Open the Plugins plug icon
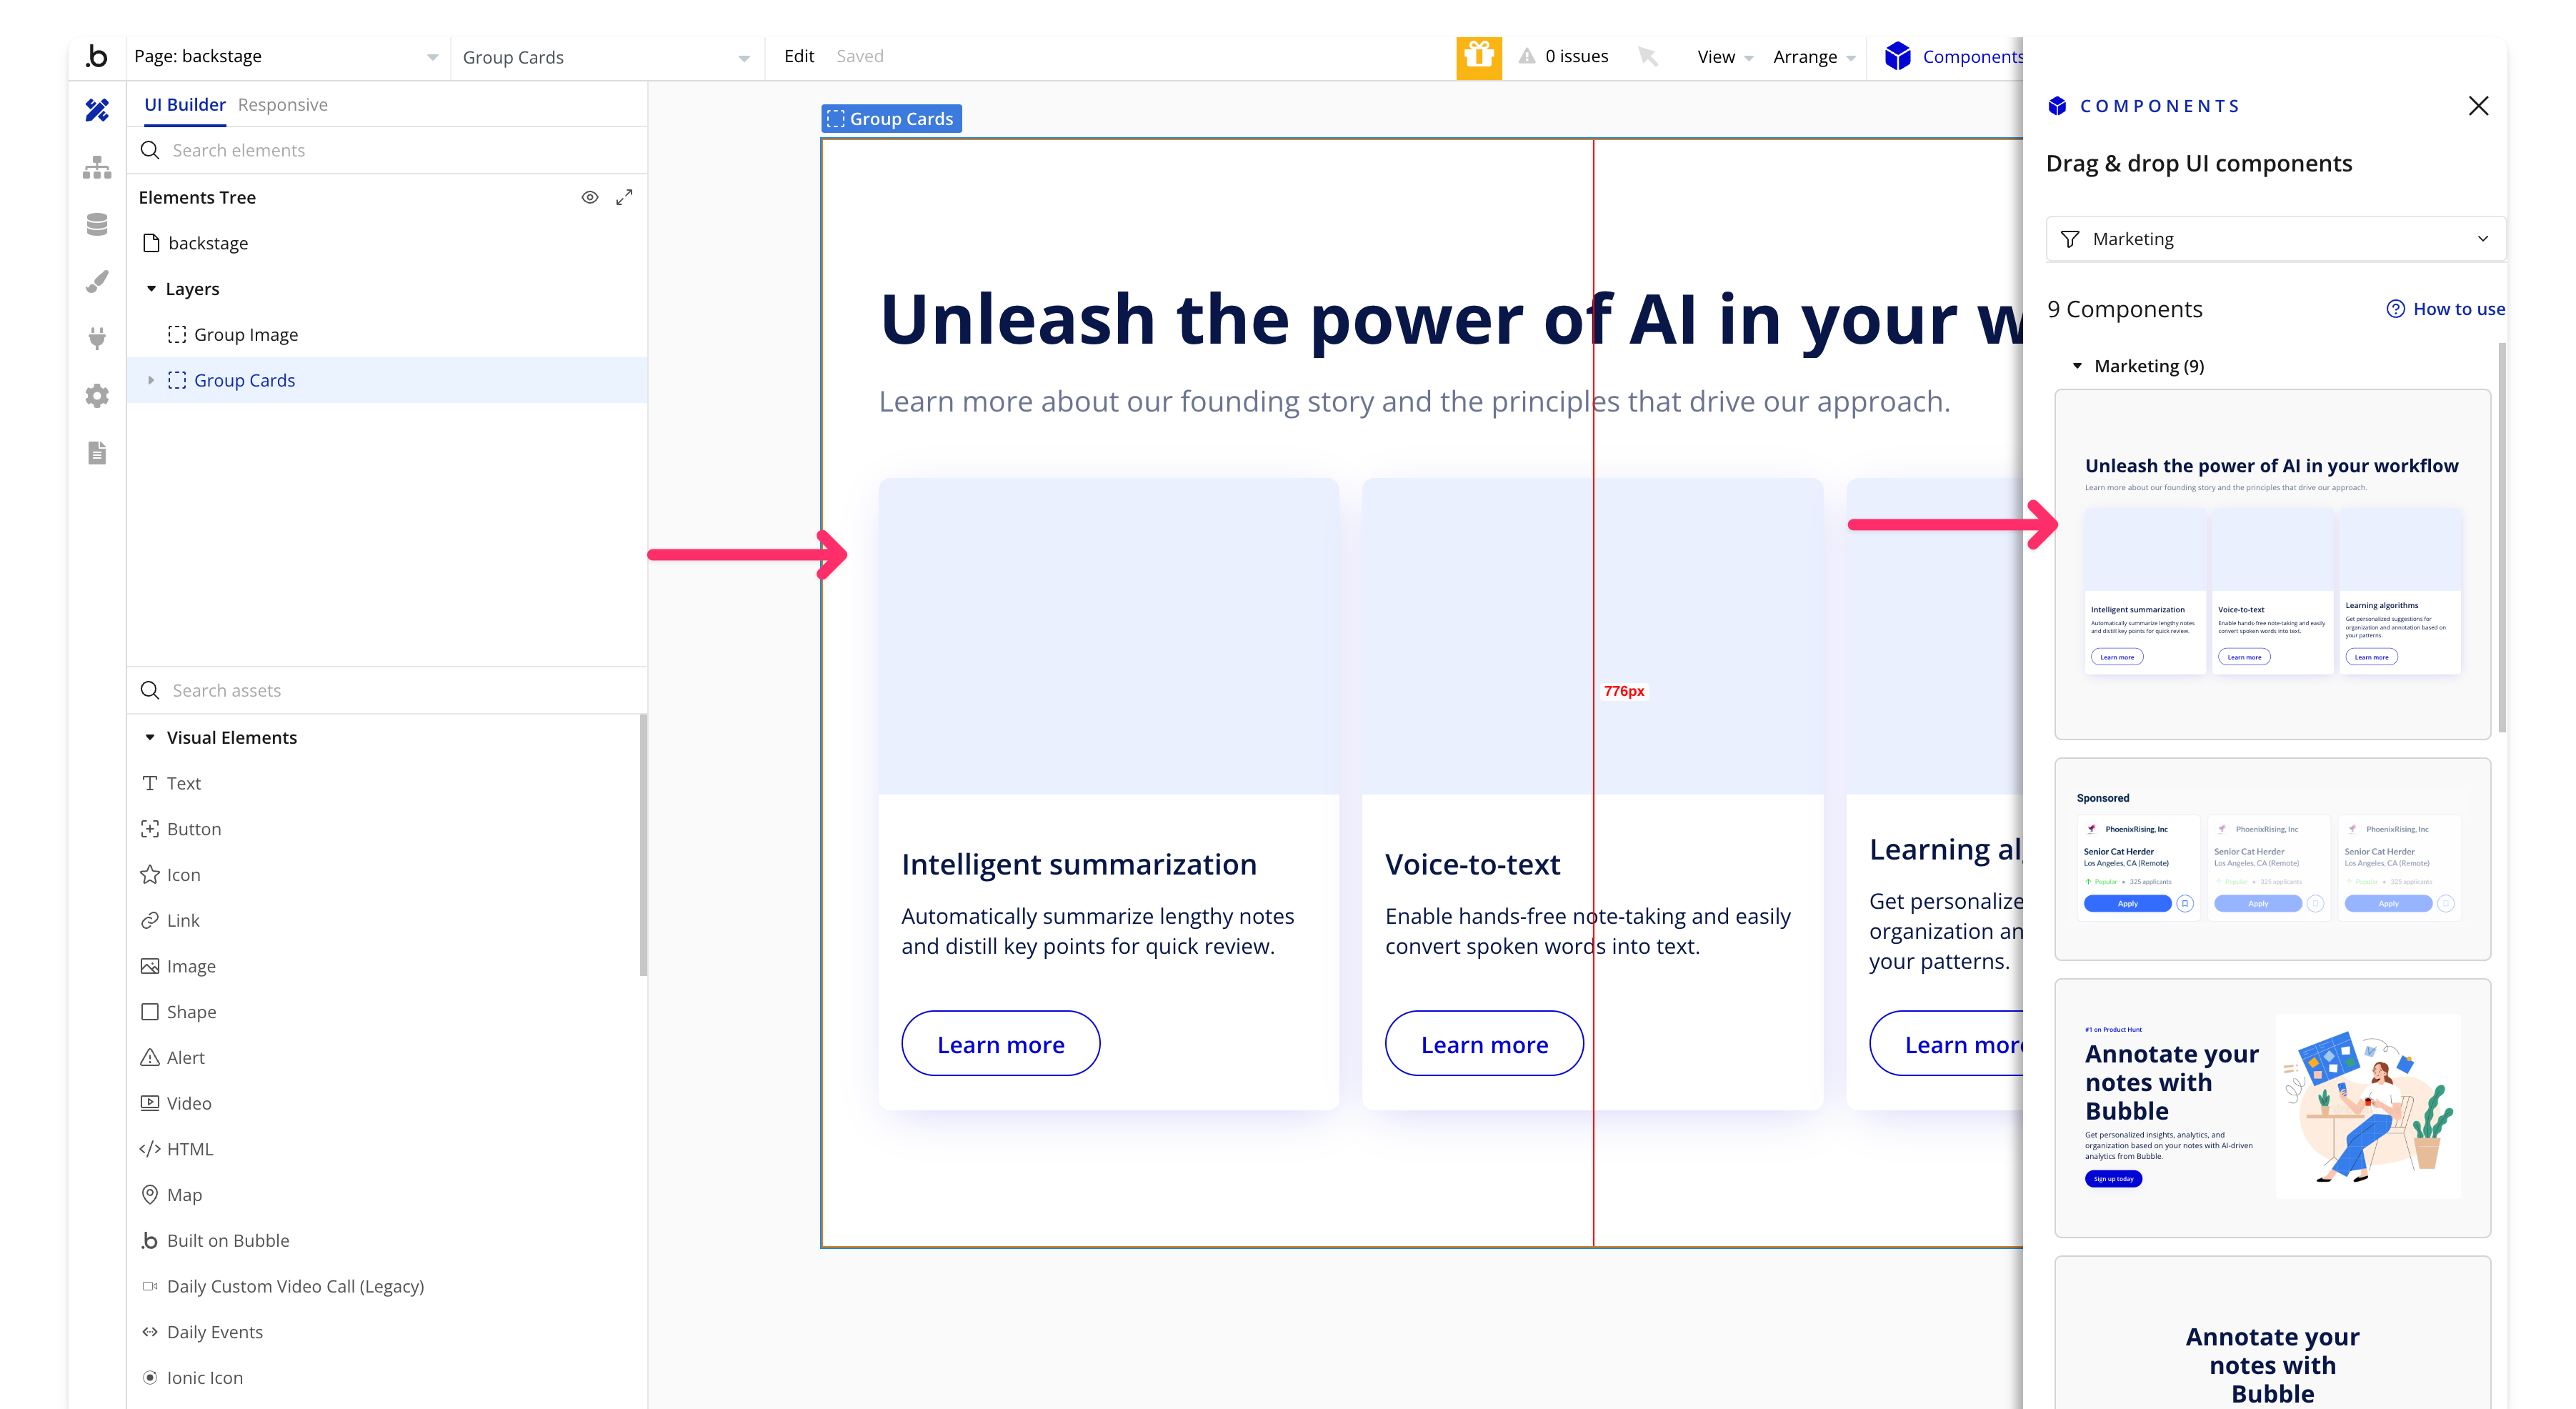Image resolution: width=2576 pixels, height=1409 pixels. tap(97, 338)
